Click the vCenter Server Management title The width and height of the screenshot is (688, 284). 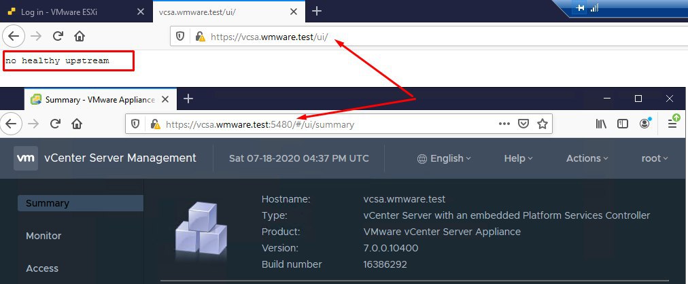(120, 158)
